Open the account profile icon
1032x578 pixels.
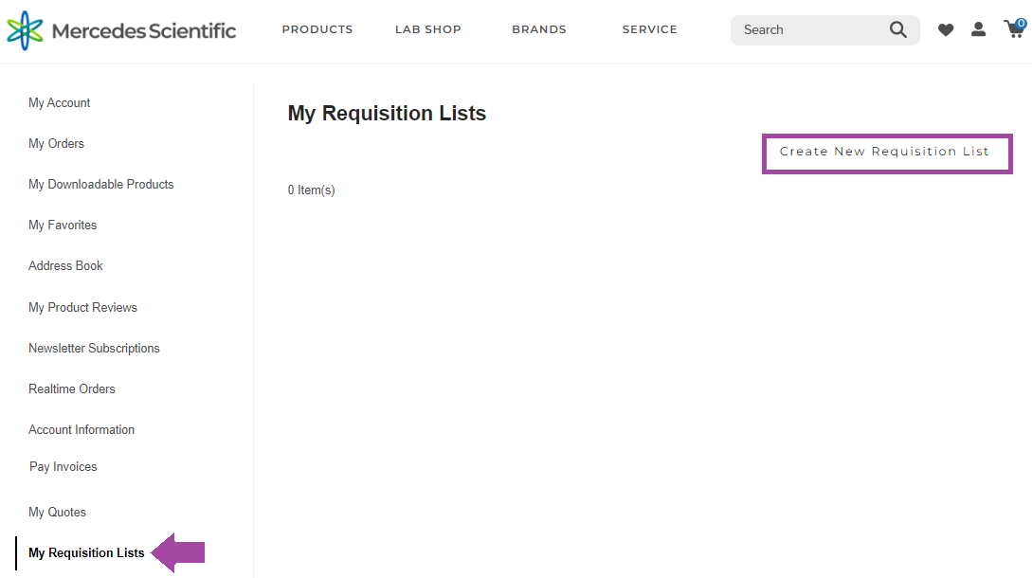pyautogui.click(x=978, y=29)
